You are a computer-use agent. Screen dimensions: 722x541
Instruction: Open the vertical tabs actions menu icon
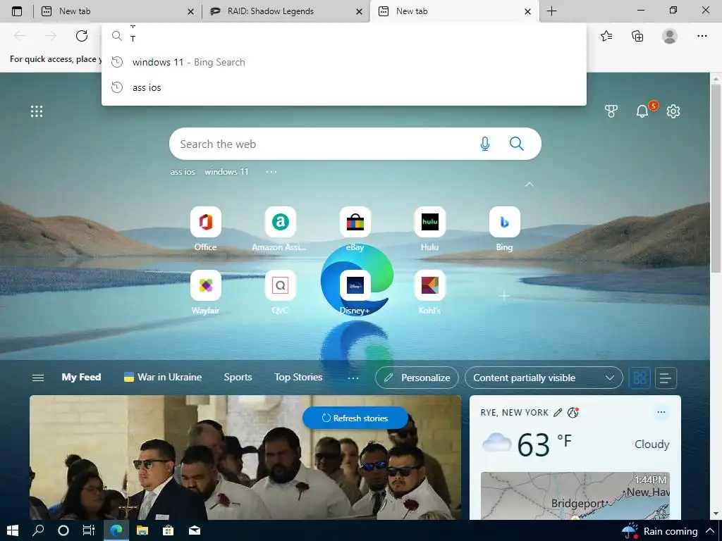(17, 11)
